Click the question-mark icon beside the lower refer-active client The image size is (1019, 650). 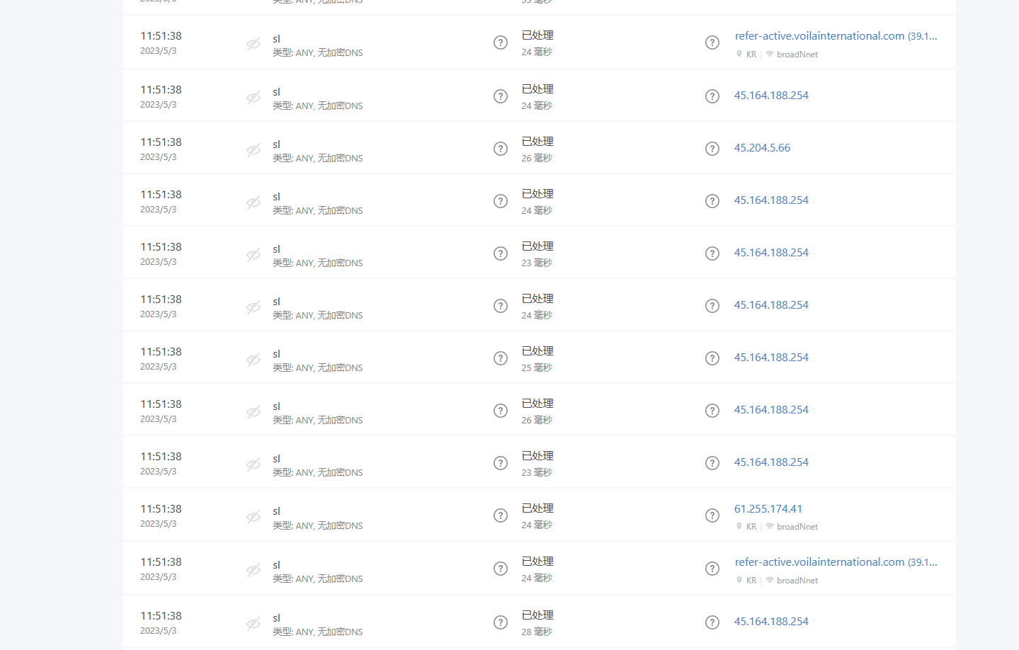[x=712, y=569]
